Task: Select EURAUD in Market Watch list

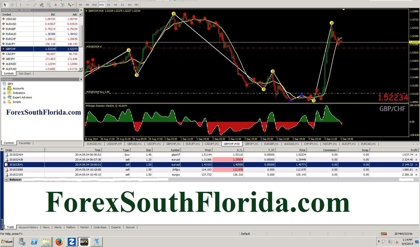Action: click(11, 34)
